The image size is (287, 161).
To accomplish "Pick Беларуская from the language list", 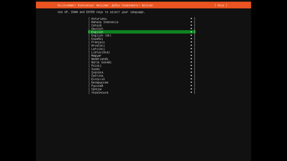I will 142,82.
